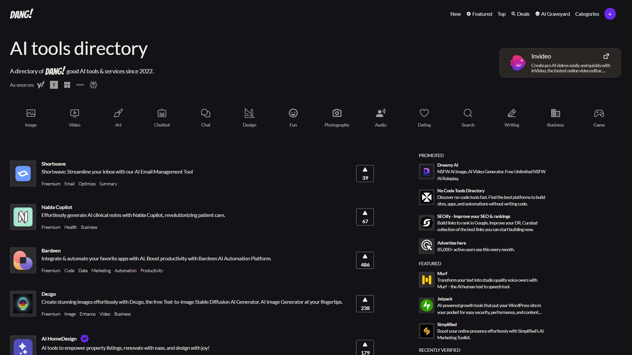This screenshot has height=355, width=632.
Task: Click the Enhance tag under Dezgo
Action: [x=88, y=314]
